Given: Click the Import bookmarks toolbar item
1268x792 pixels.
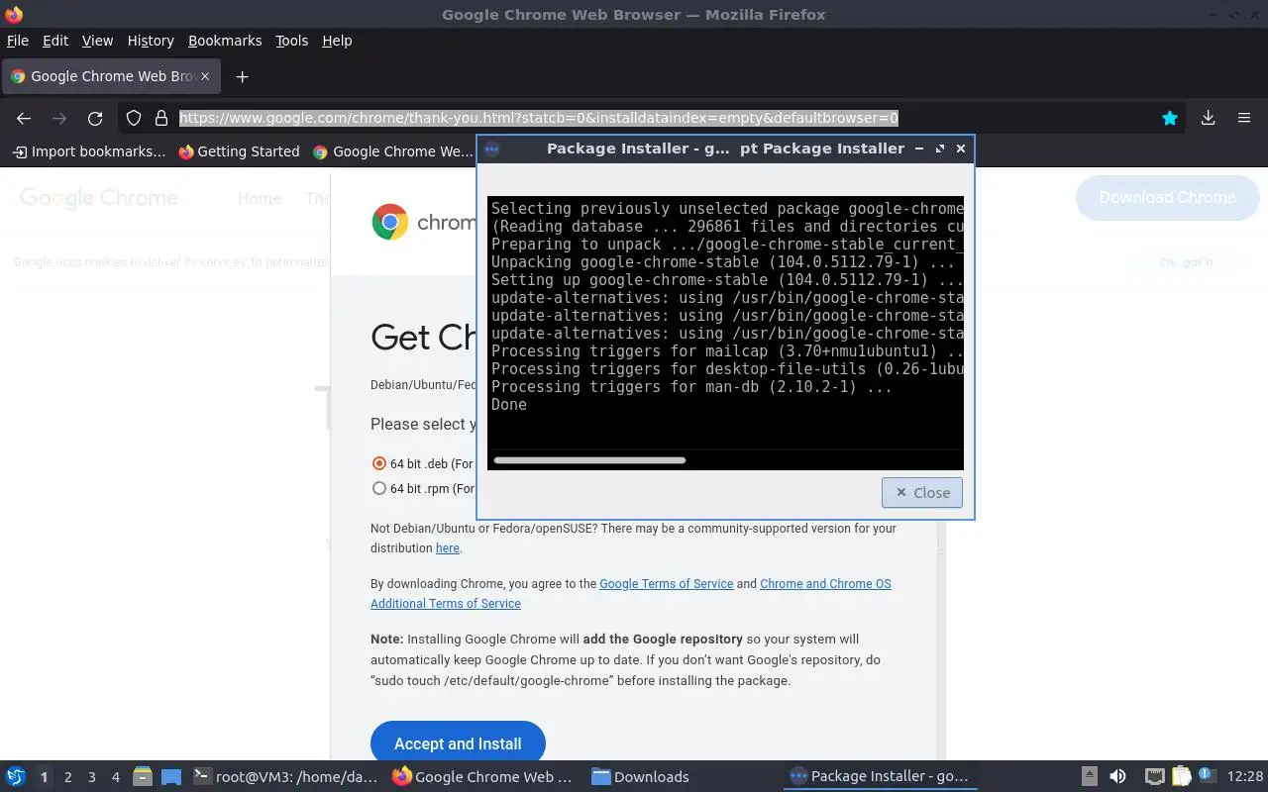Looking at the screenshot, I should [x=89, y=151].
